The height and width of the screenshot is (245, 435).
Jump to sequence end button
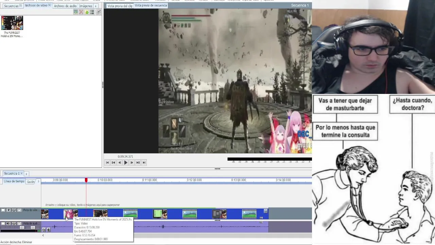(x=144, y=163)
